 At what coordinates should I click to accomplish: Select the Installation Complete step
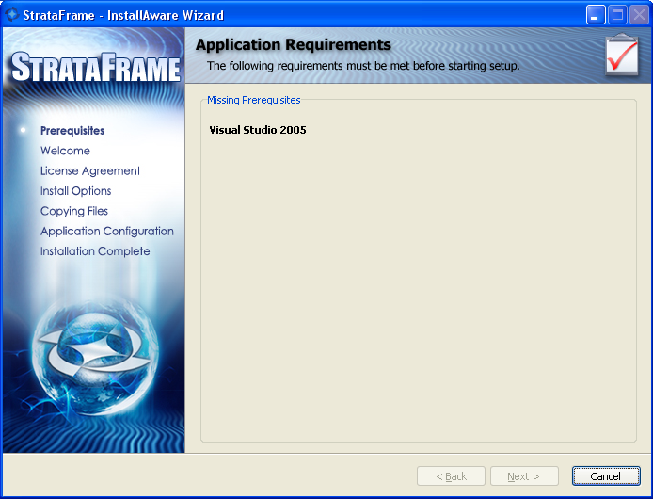tap(95, 251)
